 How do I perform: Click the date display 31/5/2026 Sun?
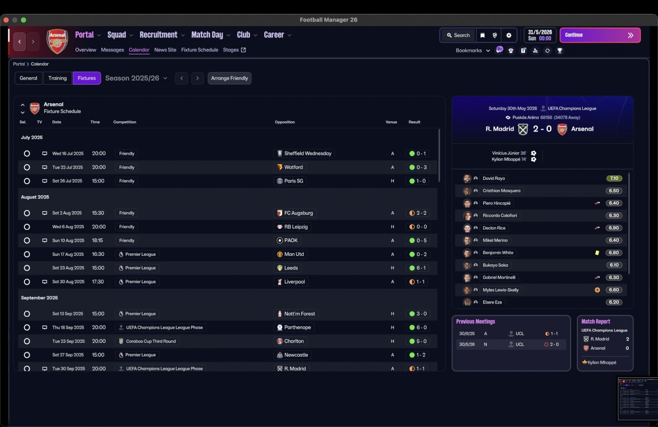[x=540, y=35]
